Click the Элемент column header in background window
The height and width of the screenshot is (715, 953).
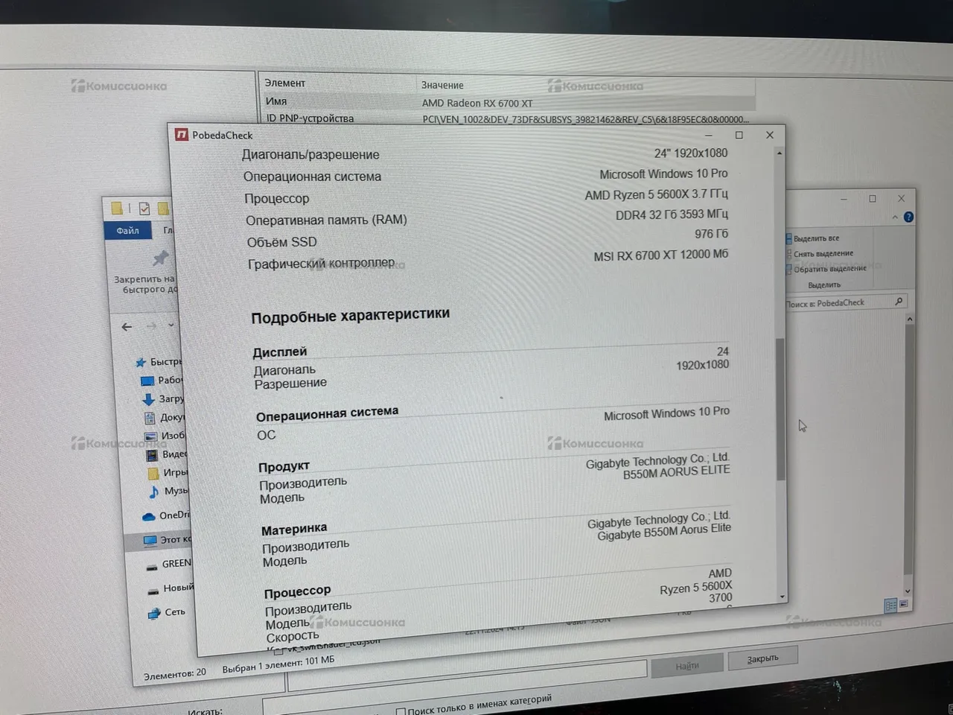[285, 83]
